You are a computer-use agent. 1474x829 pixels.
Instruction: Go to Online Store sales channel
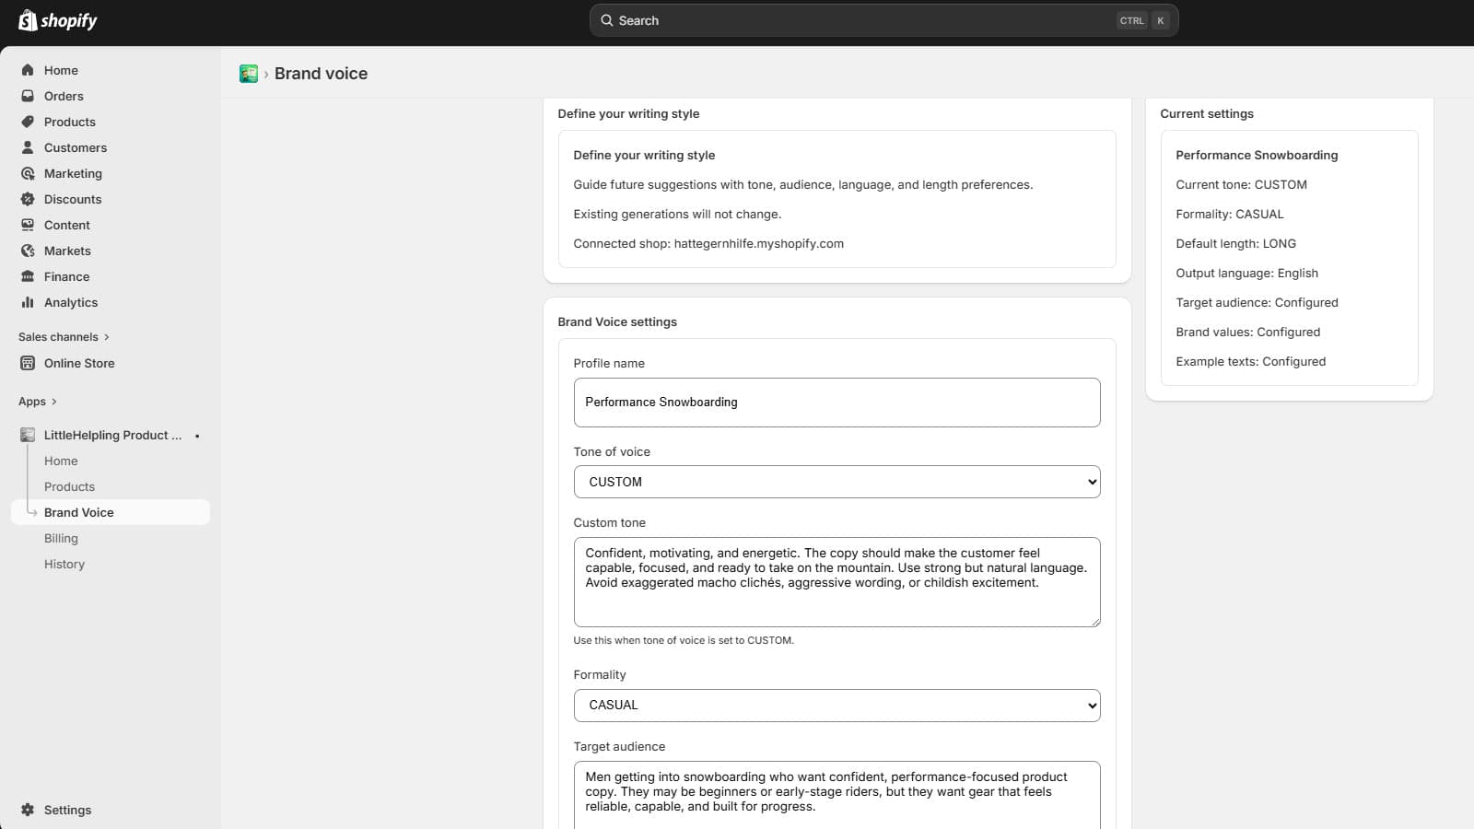click(79, 363)
